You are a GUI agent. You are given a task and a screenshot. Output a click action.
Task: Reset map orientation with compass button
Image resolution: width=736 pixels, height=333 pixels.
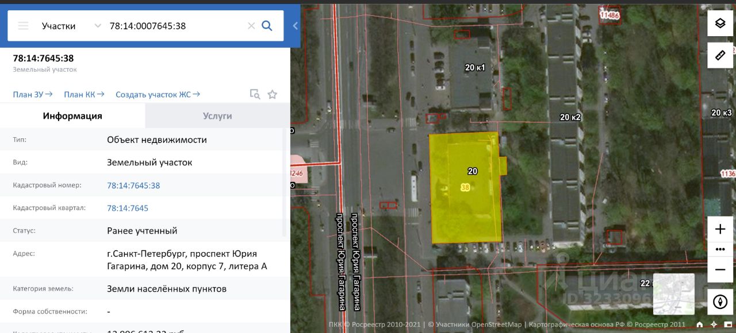pyautogui.click(x=720, y=301)
